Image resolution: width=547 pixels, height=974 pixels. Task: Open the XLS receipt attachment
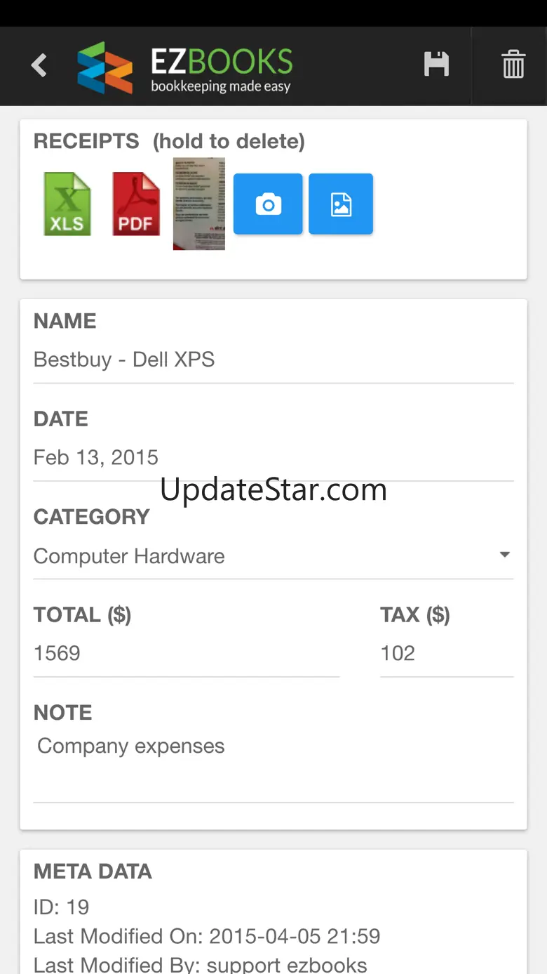[67, 204]
